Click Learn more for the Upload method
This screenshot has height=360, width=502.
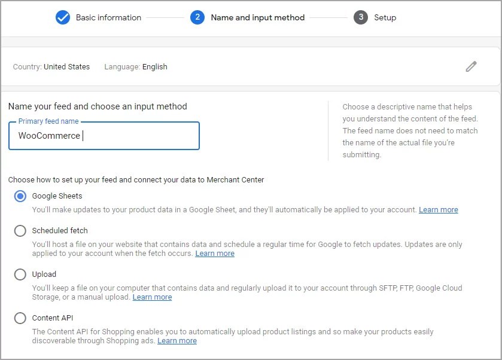tap(152, 297)
